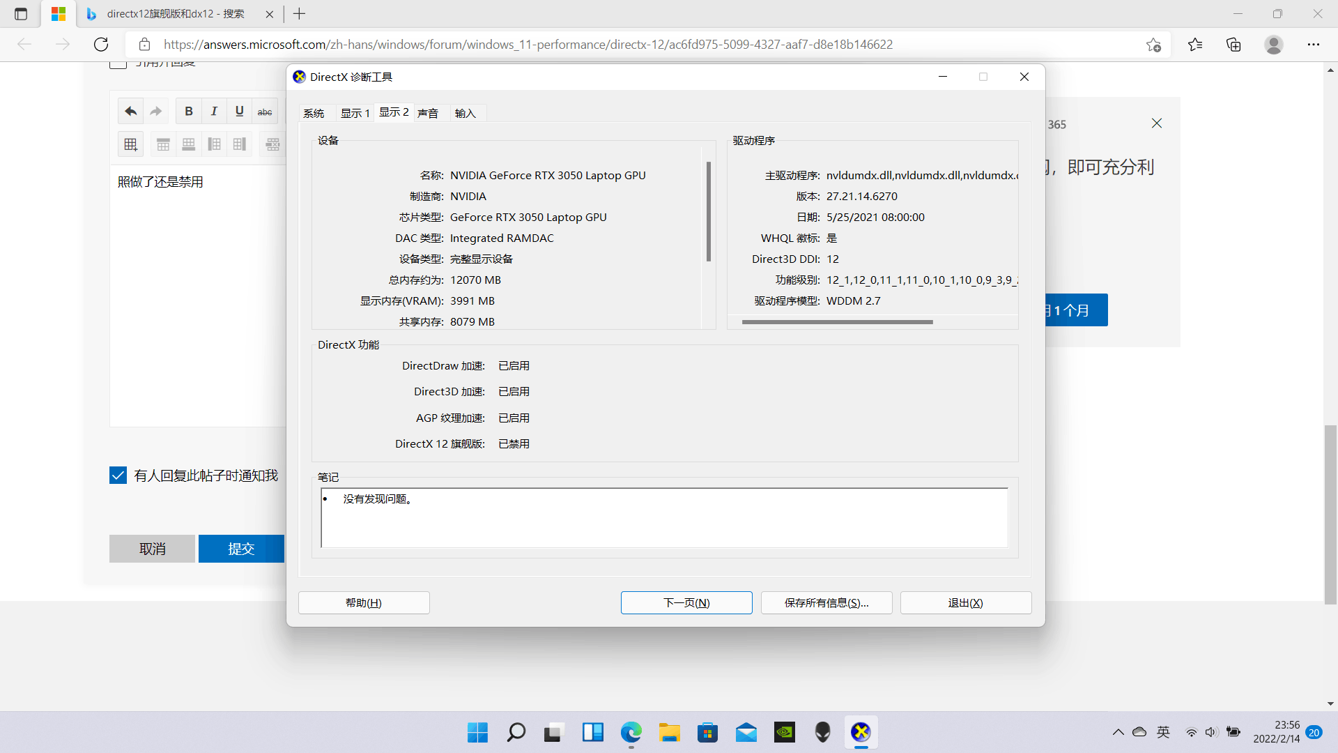Switch to the 系统 tab
Screen dimensions: 1338x753
(x=314, y=113)
